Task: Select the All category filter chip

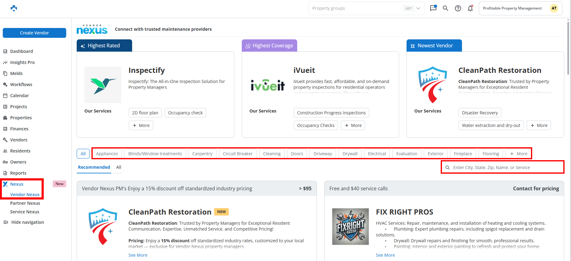Action: click(x=83, y=154)
